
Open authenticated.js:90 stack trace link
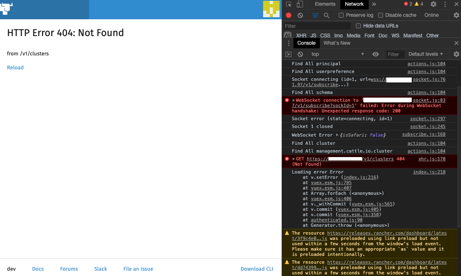tap(336, 220)
